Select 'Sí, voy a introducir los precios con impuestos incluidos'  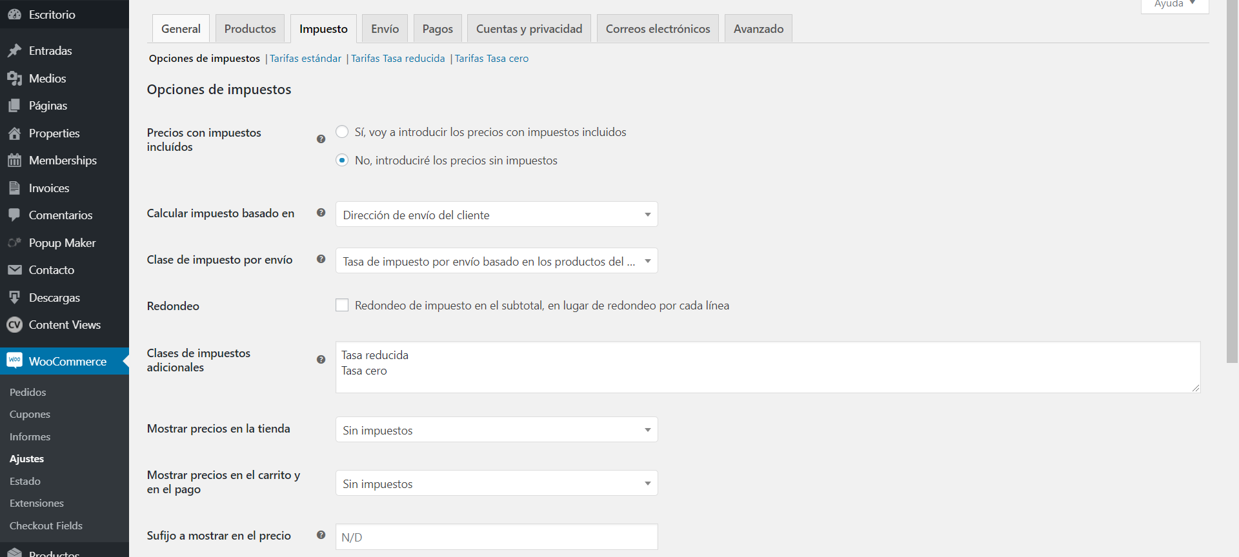coord(342,132)
